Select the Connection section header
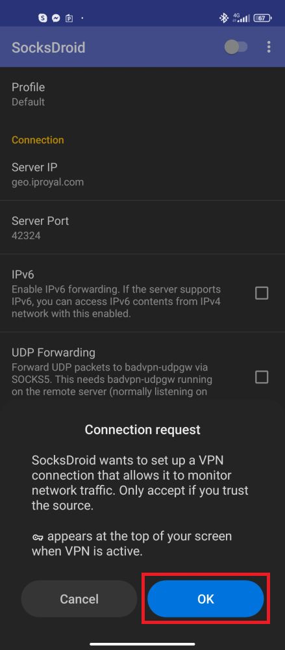Screen dimensions: 285x650 [38, 140]
